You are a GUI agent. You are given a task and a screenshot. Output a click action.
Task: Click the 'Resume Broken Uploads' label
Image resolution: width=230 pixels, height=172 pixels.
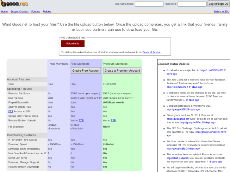pos(22,121)
